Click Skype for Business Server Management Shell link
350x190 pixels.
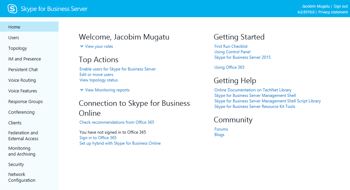pos(255,96)
